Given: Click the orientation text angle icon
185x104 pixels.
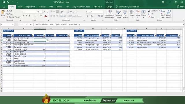Looking at the screenshot, I should pos(62,12).
